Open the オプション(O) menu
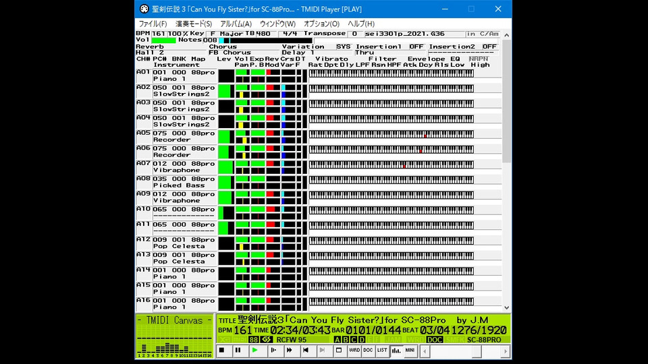 coord(321,24)
